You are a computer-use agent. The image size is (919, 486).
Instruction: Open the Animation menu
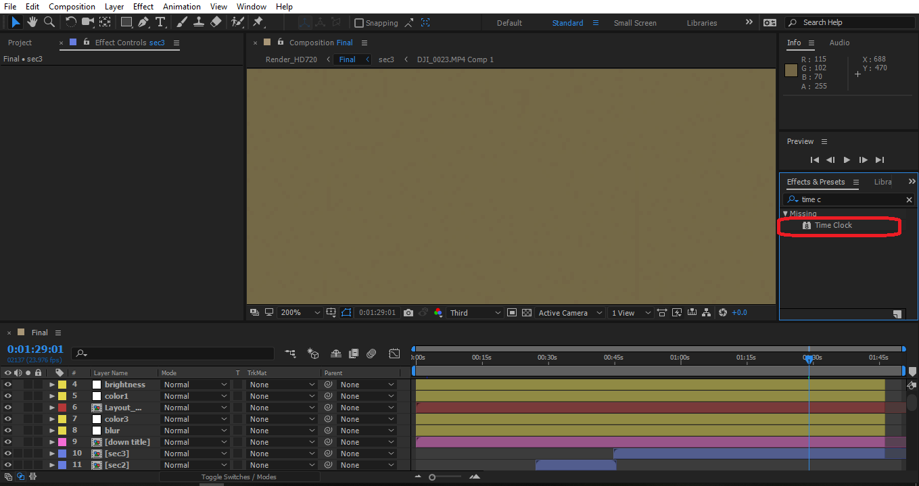point(181,6)
